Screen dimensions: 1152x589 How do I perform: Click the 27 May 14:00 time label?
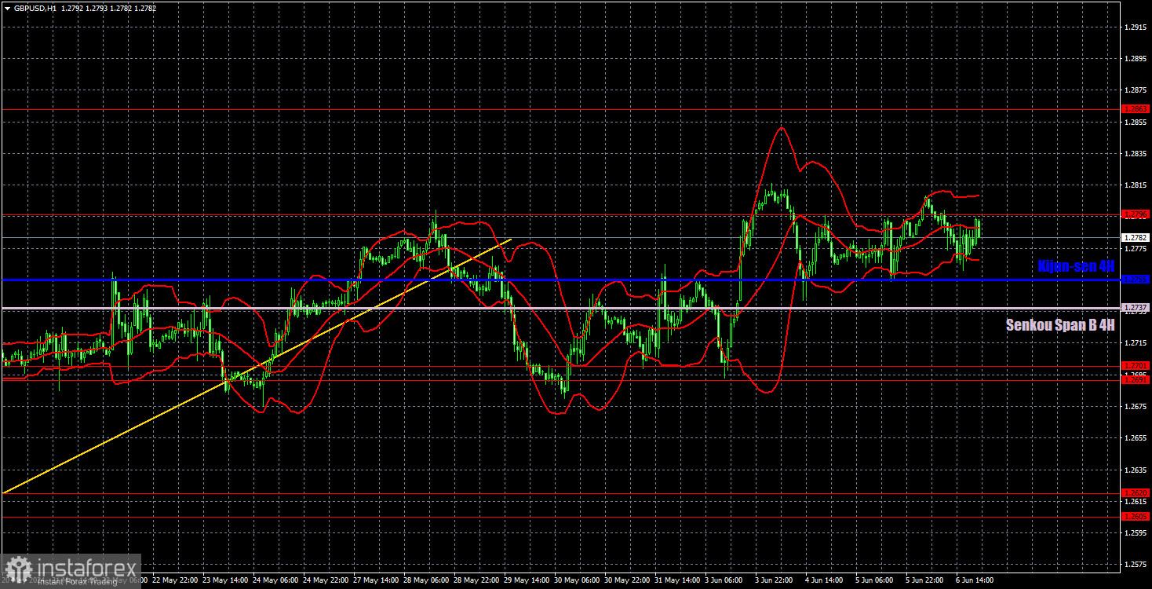pyautogui.click(x=377, y=580)
